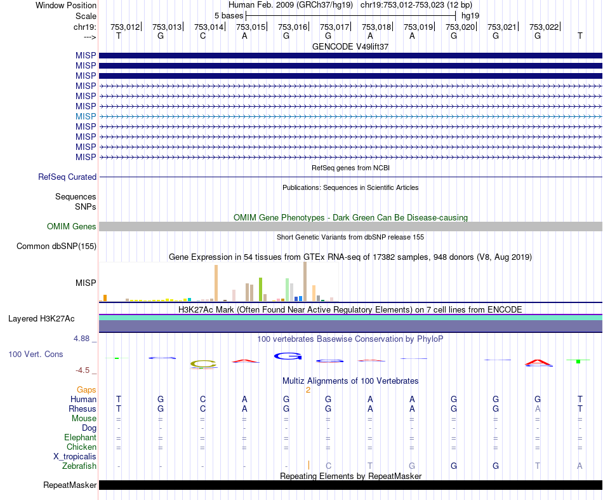This screenshot has width=603, height=500.
Task: Select the Rhesus alignment row label
Action: tap(83, 409)
